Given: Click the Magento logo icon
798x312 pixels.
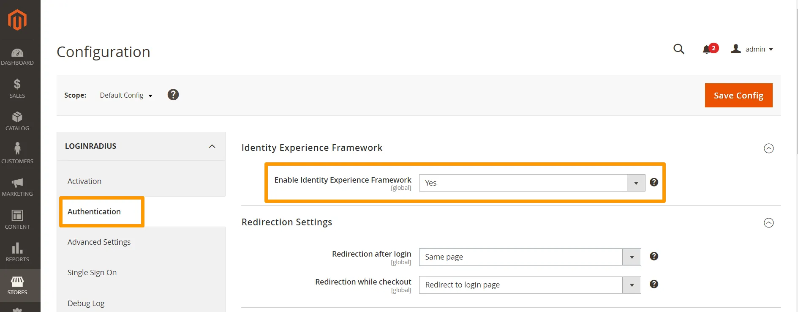Looking at the screenshot, I should pyautogui.click(x=17, y=20).
